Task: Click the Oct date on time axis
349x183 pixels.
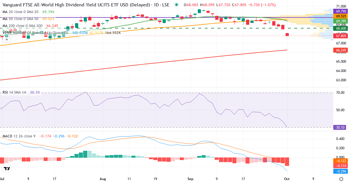Action: (x=287, y=179)
